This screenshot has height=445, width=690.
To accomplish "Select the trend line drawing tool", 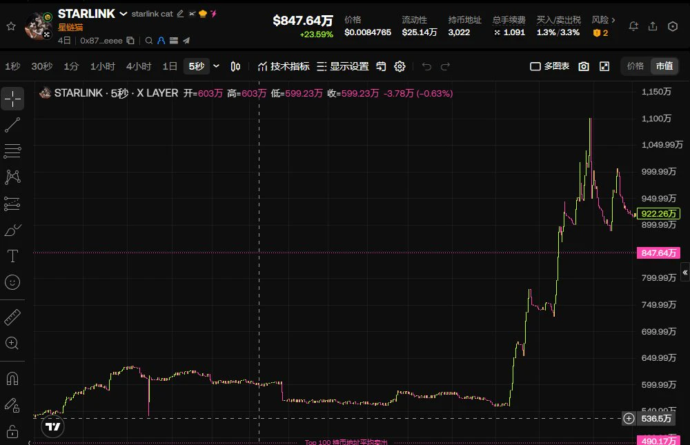I will coord(12,125).
